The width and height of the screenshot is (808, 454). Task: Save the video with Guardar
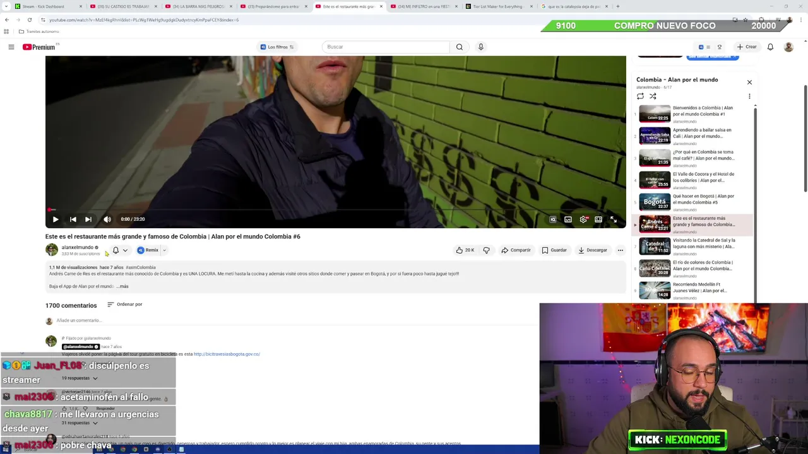click(554, 250)
